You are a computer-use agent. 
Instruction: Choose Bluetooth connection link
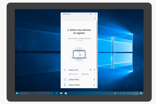(85, 74)
